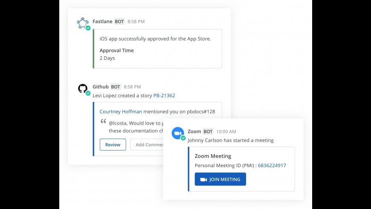Click the green verified badge on Fastlane avatar
Image resolution: width=371 pixels, height=209 pixels.
[88, 28]
